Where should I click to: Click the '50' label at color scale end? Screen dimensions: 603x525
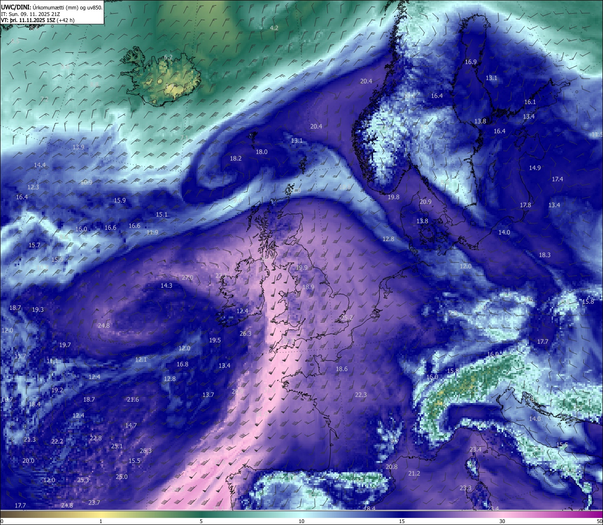(x=599, y=521)
